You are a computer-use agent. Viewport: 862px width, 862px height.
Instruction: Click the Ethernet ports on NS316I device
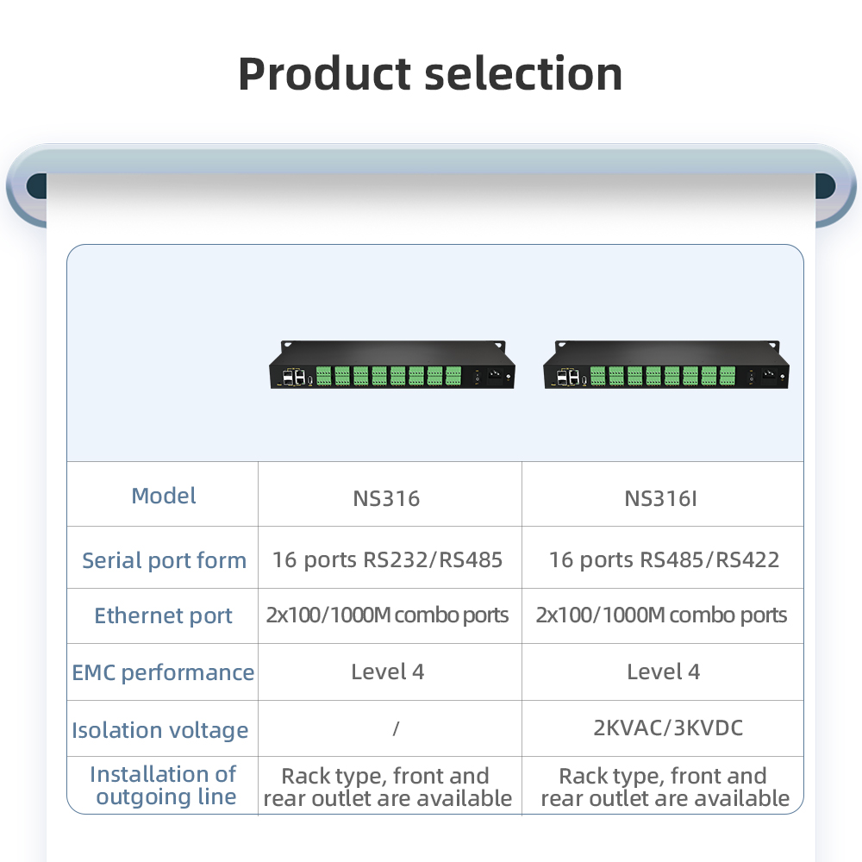pos(567,376)
